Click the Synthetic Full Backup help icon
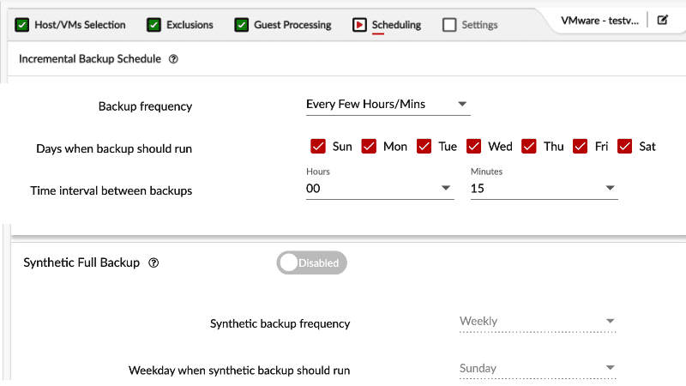Image resolution: width=686 pixels, height=386 pixels. 153,263
